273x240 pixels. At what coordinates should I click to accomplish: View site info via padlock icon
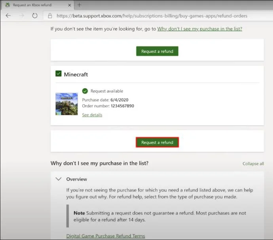50,16
